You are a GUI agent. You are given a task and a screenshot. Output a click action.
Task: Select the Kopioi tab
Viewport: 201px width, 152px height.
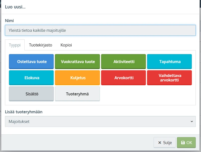click(66, 45)
